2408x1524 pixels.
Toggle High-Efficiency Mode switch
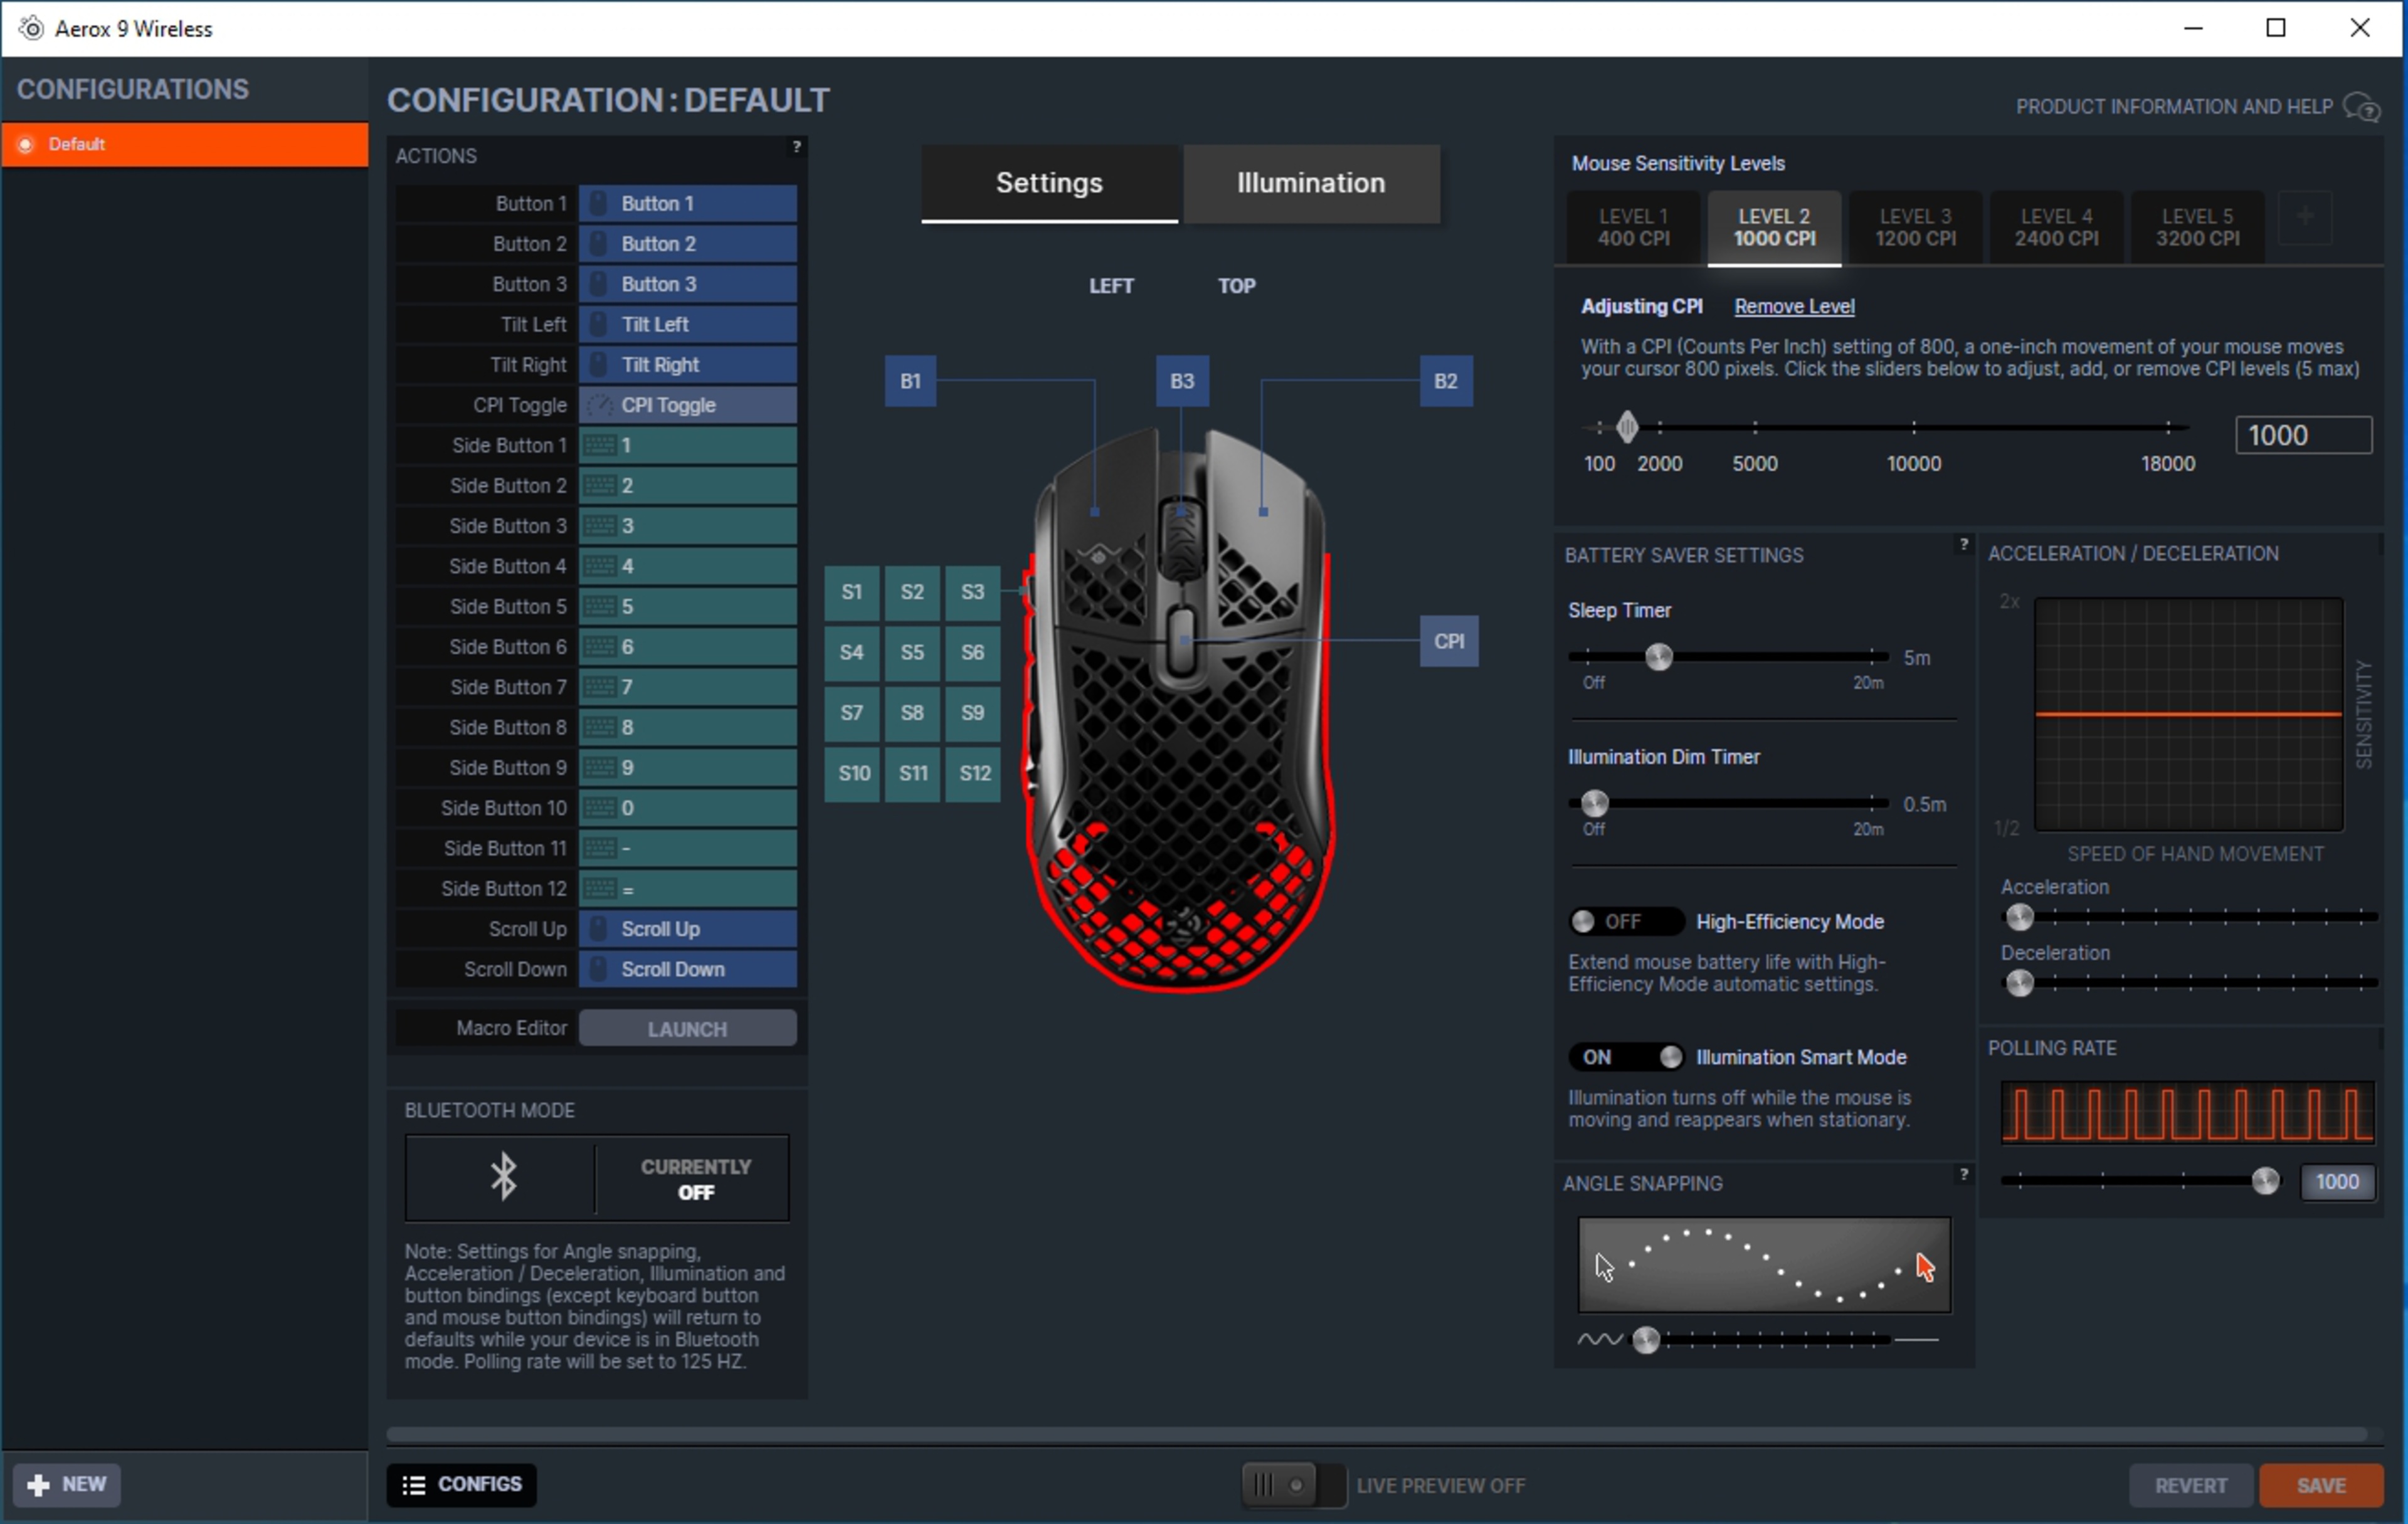1626,922
